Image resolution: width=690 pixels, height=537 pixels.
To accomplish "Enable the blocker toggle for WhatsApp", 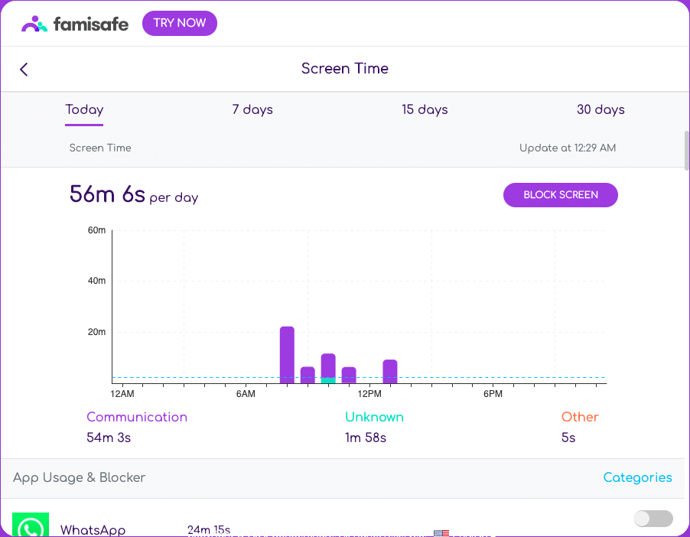I will click(x=653, y=519).
